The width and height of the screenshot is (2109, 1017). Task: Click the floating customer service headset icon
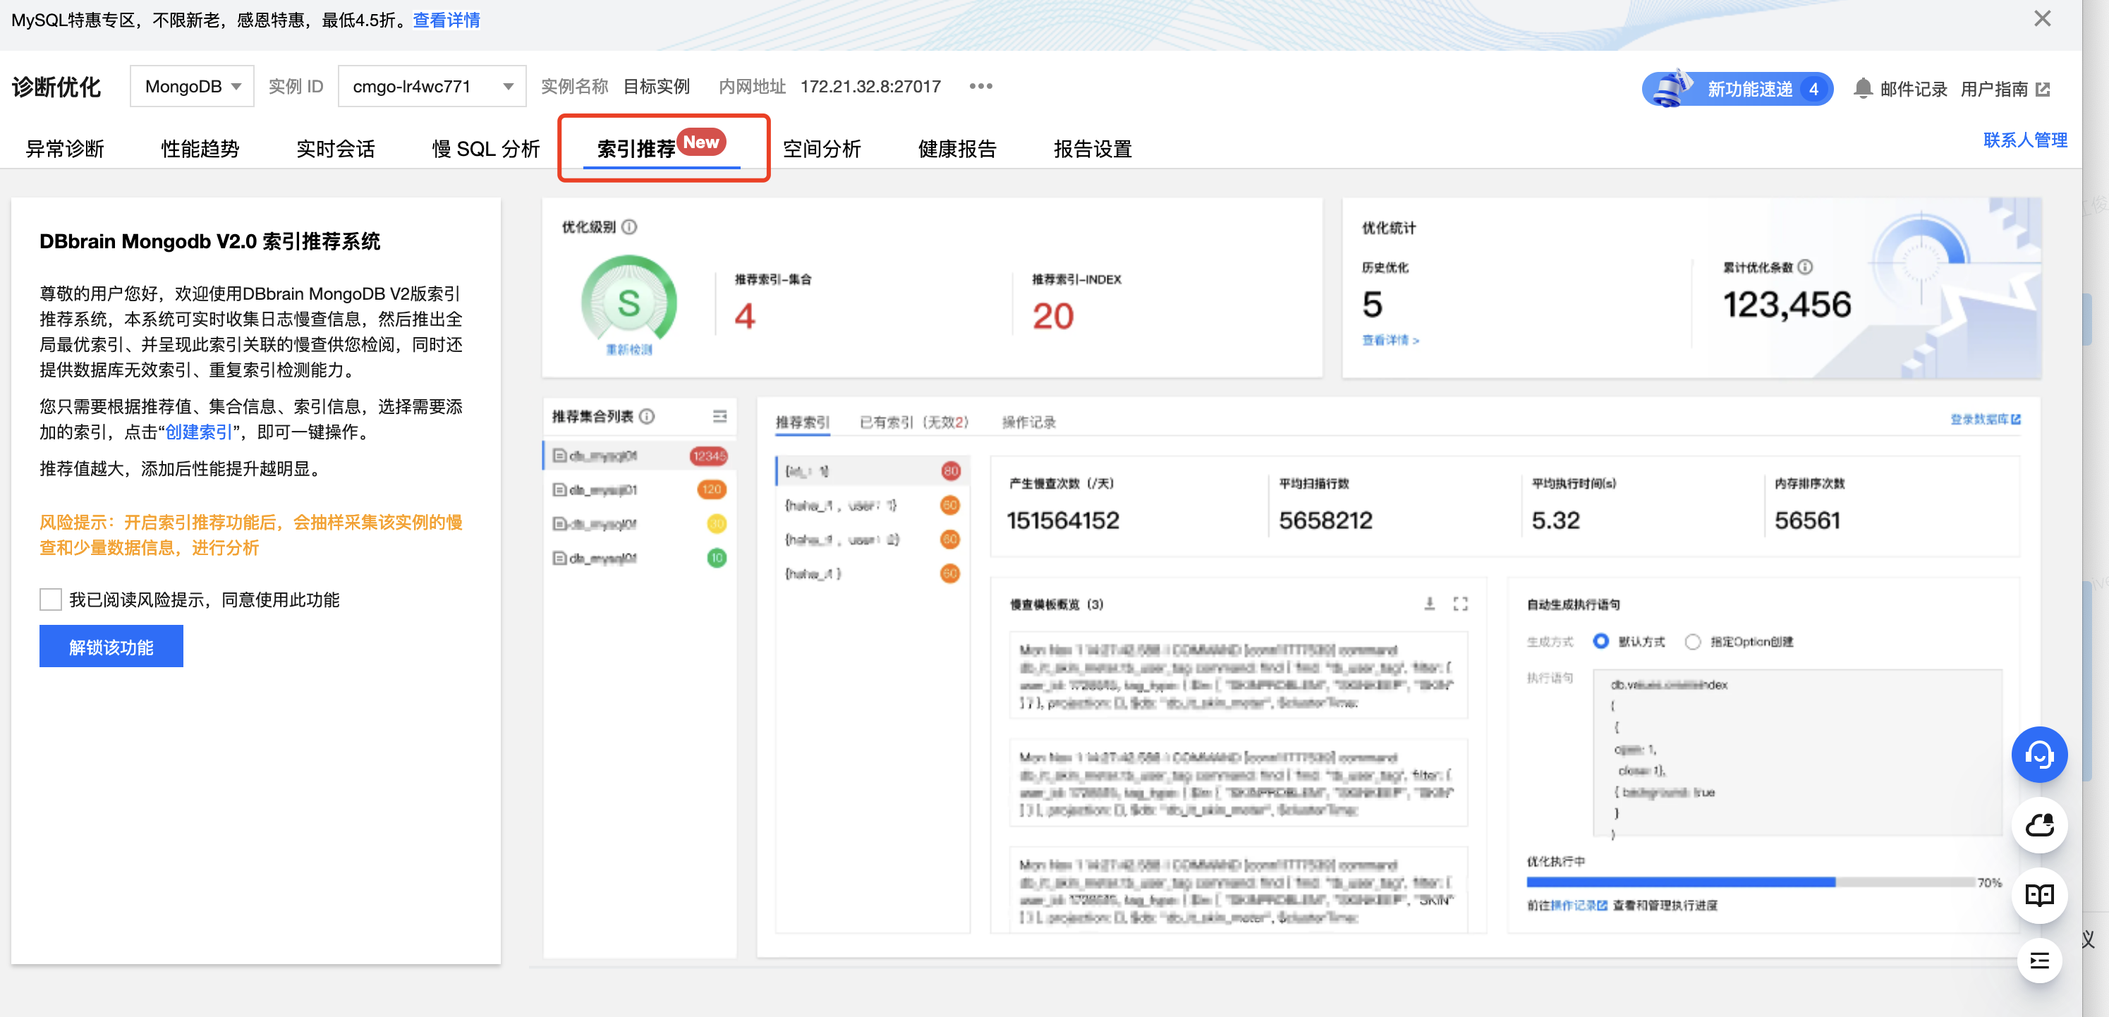tap(2038, 754)
